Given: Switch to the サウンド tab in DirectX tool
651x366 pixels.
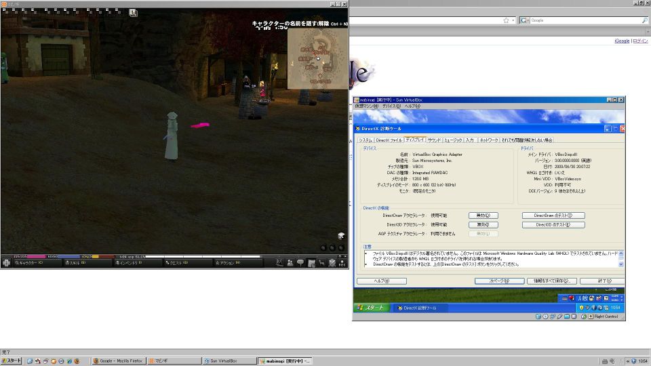Looking at the screenshot, I should coord(433,140).
